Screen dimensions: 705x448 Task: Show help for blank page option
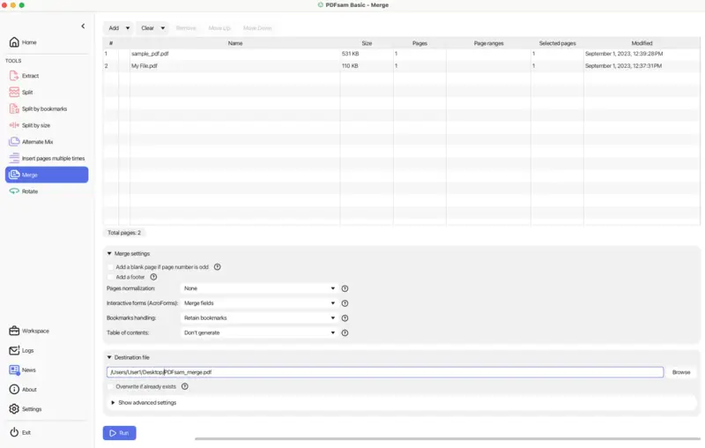click(x=217, y=266)
